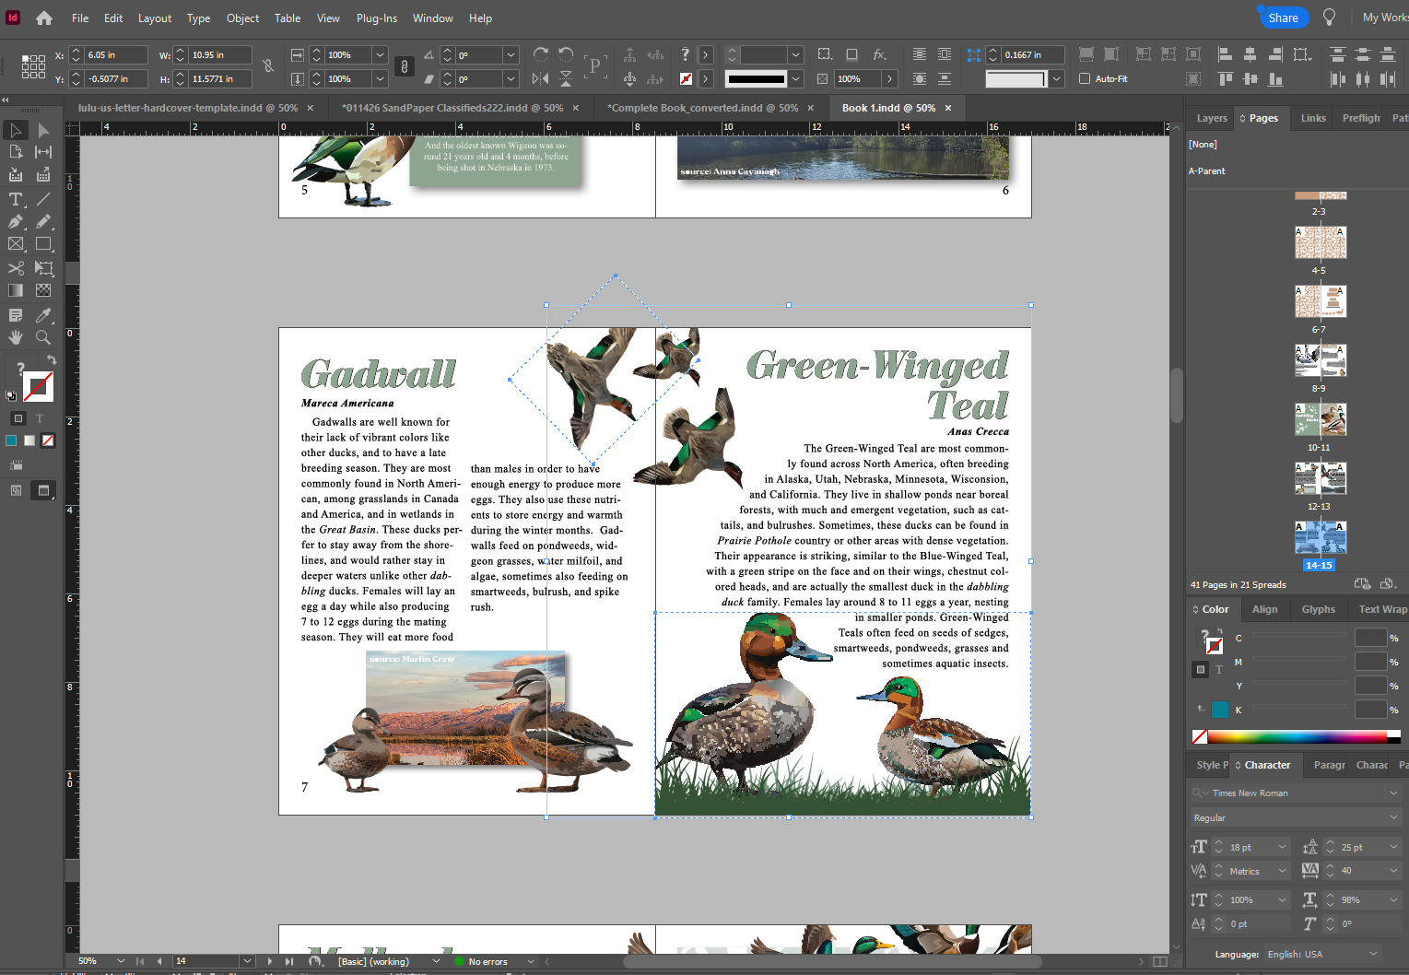Open the zoom level dropdown at bottom
The height and width of the screenshot is (975, 1409).
point(121,961)
